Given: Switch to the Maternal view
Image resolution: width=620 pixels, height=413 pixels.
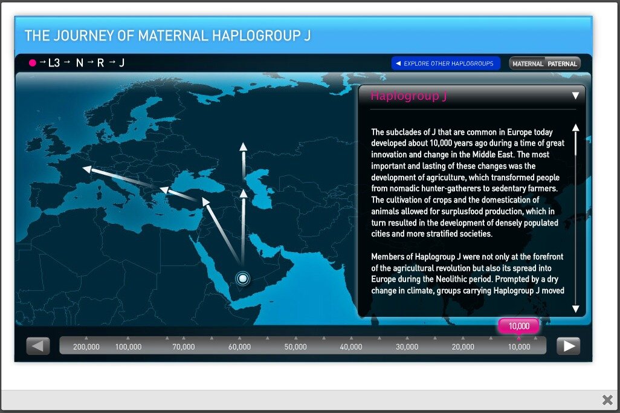Looking at the screenshot, I should tap(528, 63).
